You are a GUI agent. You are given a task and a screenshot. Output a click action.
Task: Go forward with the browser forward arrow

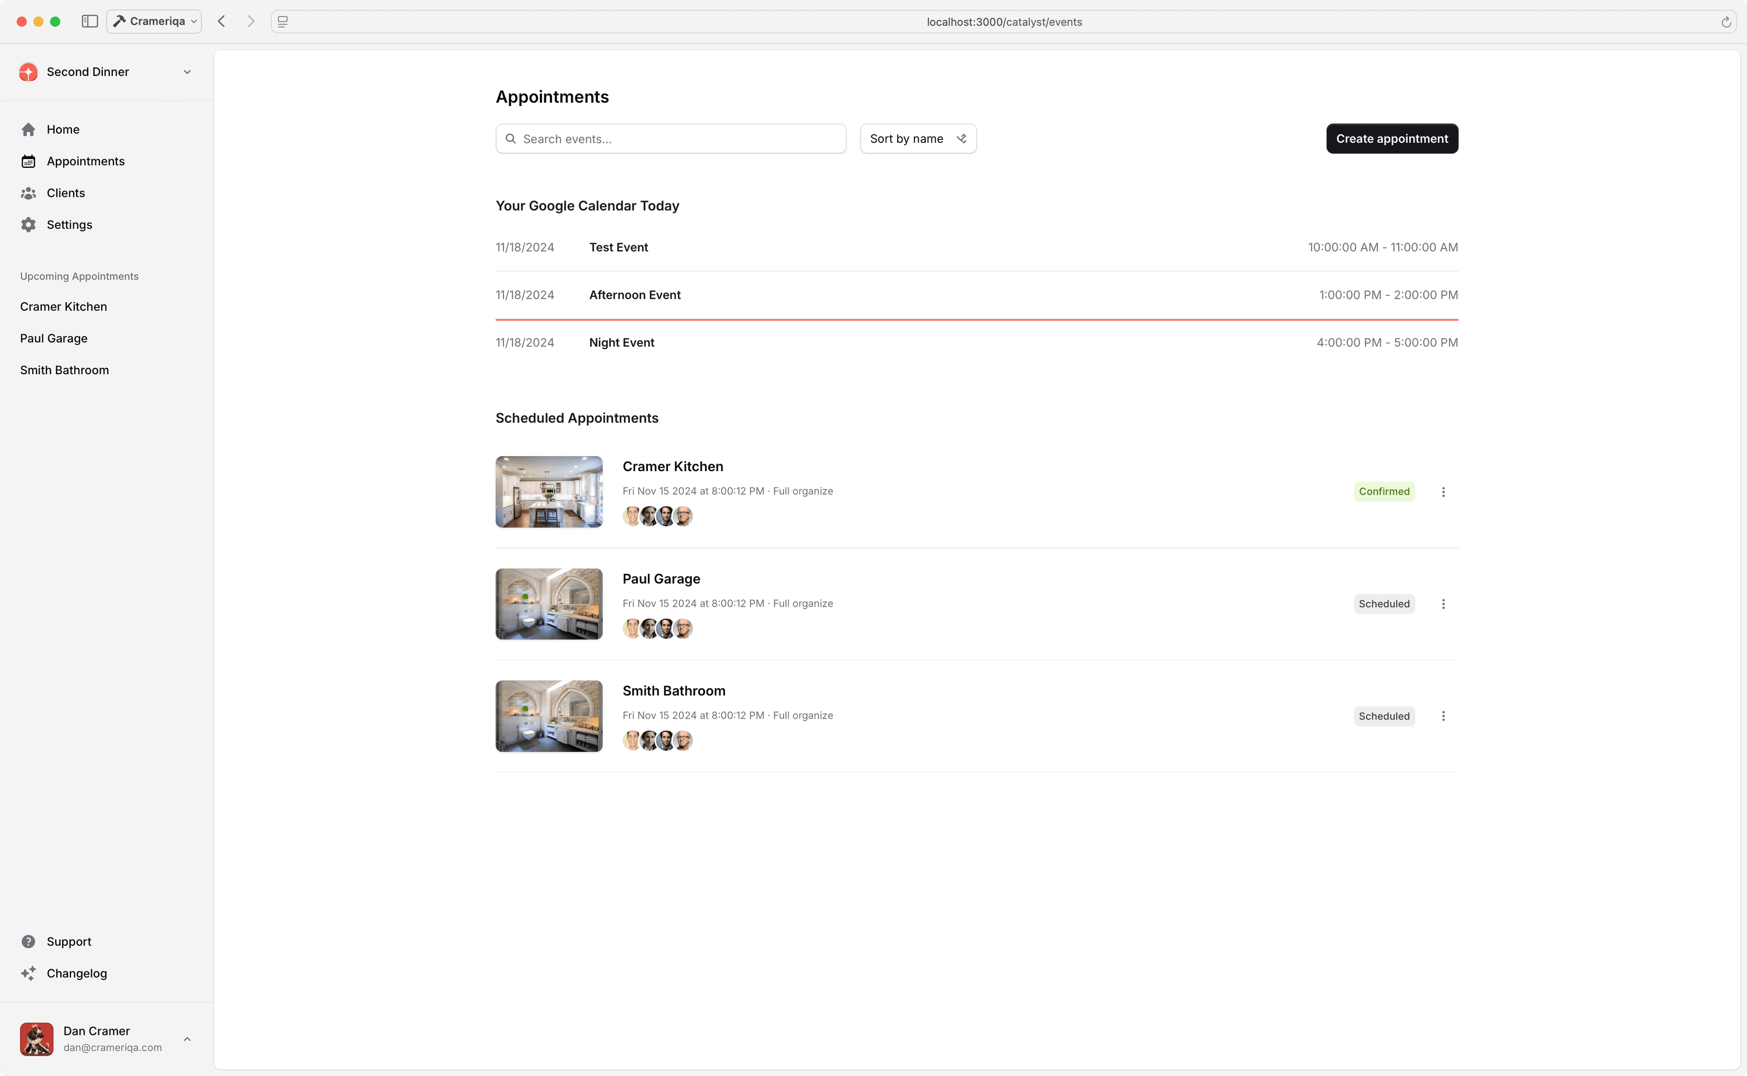coord(251,21)
